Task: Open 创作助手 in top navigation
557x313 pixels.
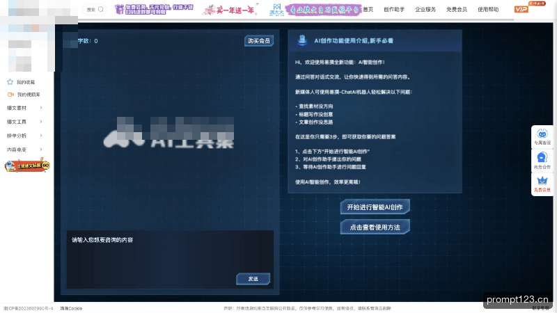Action: click(x=394, y=10)
